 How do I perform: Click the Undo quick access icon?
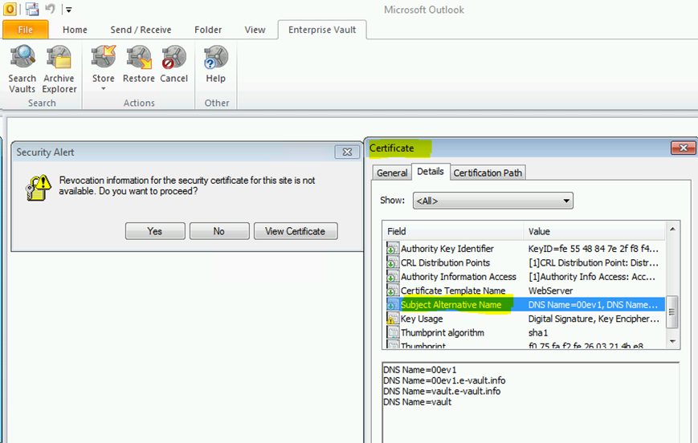51,9
